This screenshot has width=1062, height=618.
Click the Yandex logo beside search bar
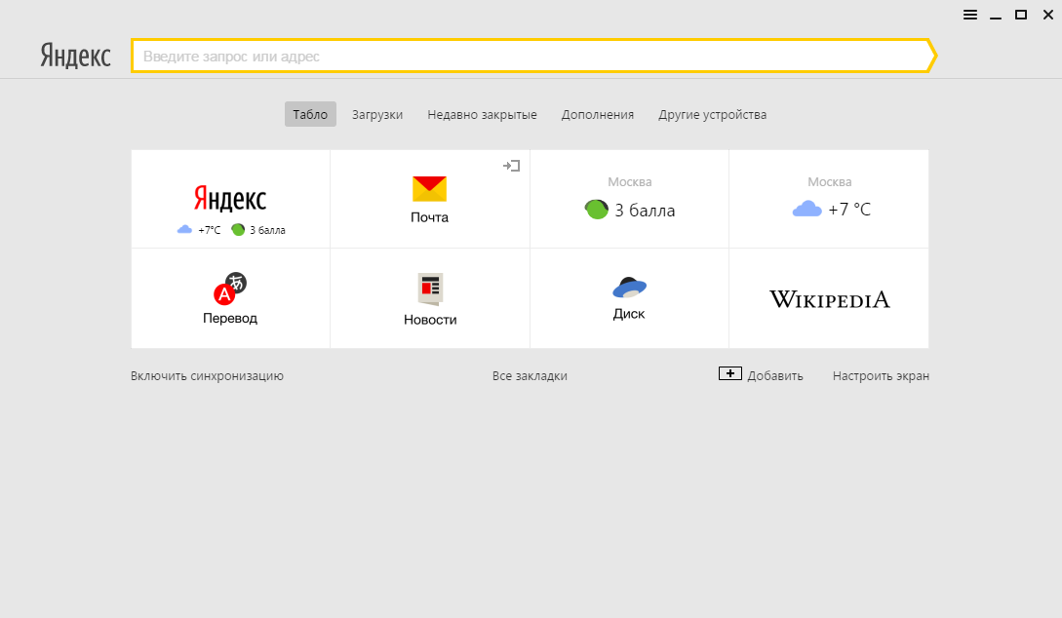[76, 56]
